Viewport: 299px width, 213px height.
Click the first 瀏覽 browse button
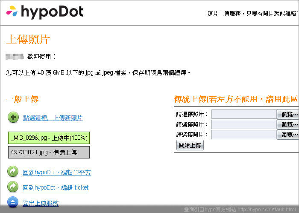click(x=288, y=114)
